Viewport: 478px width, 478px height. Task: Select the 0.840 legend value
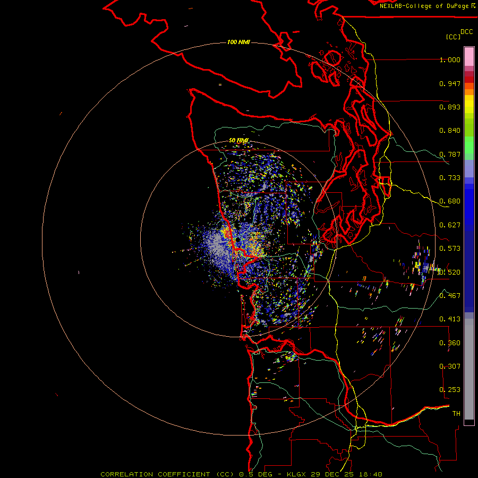[450, 131]
